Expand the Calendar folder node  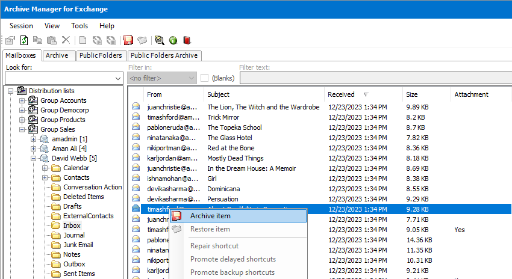point(45,168)
